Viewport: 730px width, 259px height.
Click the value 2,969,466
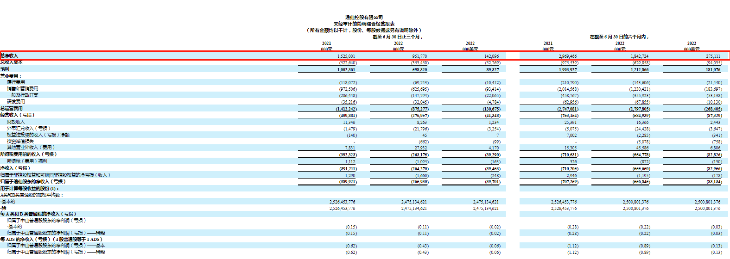[x=568, y=56]
